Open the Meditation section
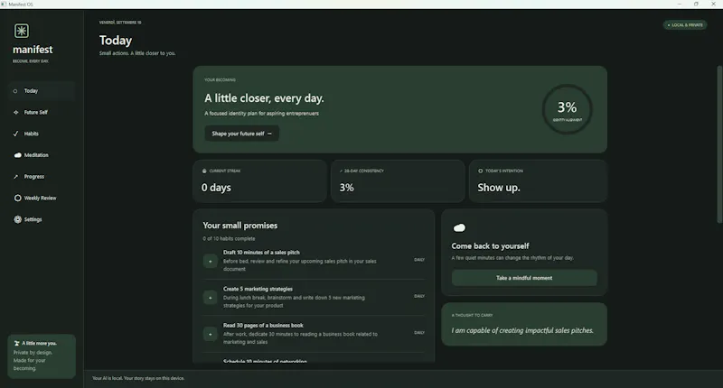Image resolution: width=723 pixels, height=388 pixels. pos(42,155)
